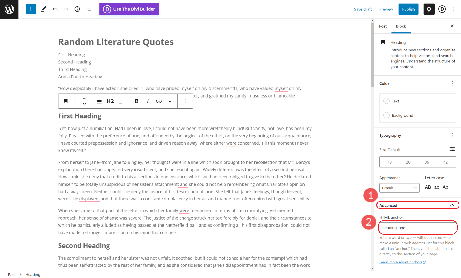Open the document overview list view
The width and height of the screenshot is (461, 278).
tap(88, 9)
